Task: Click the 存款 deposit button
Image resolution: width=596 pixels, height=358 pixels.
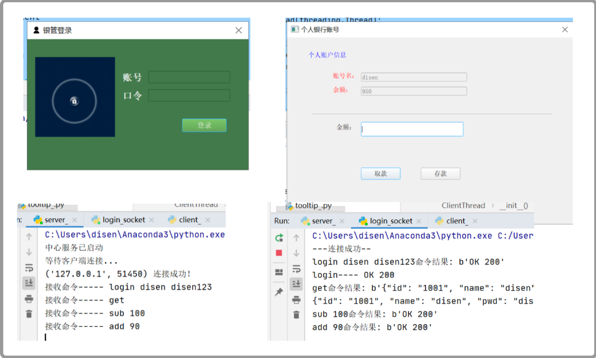Action: pyautogui.click(x=440, y=174)
